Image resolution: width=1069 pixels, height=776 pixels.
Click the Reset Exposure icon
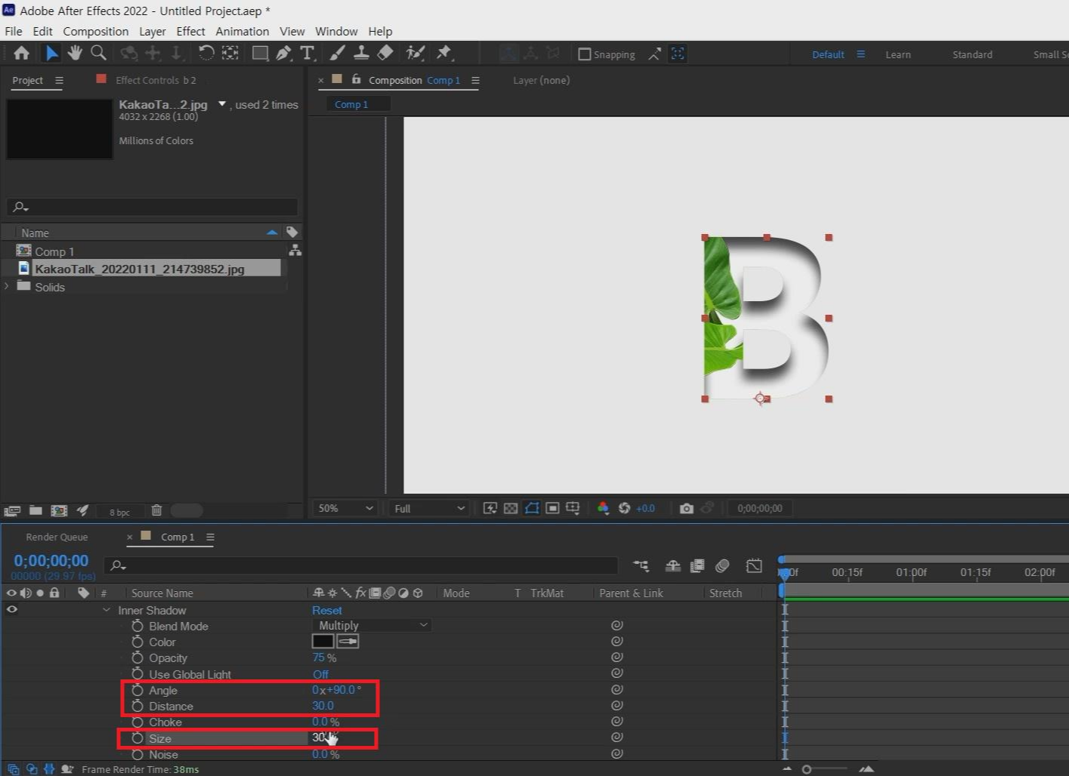624,509
